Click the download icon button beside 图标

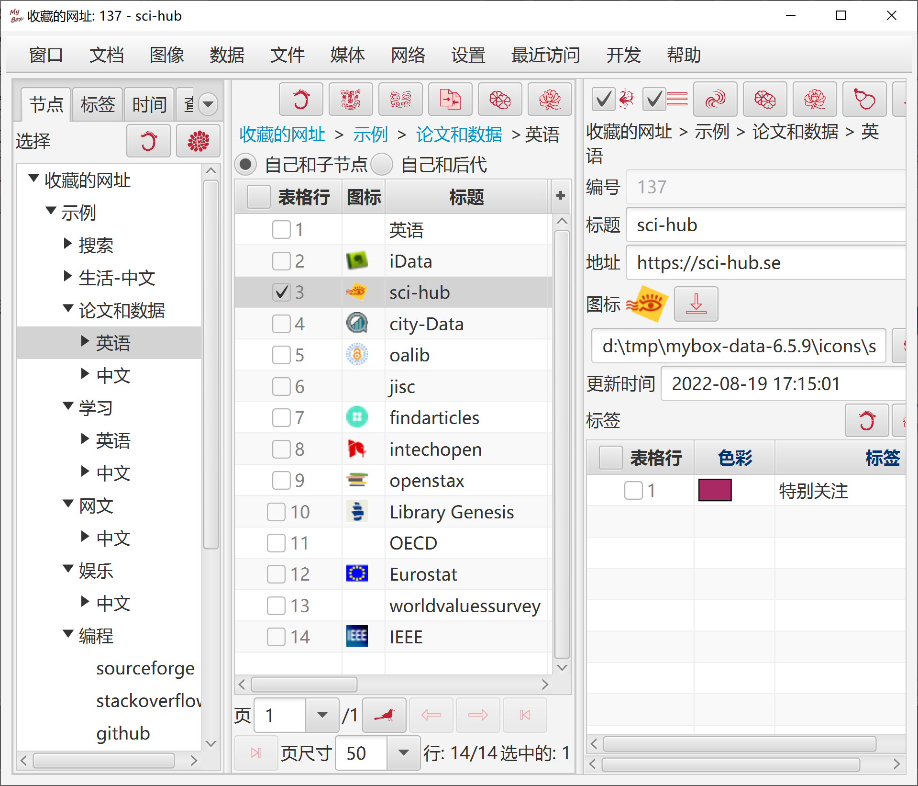point(696,304)
